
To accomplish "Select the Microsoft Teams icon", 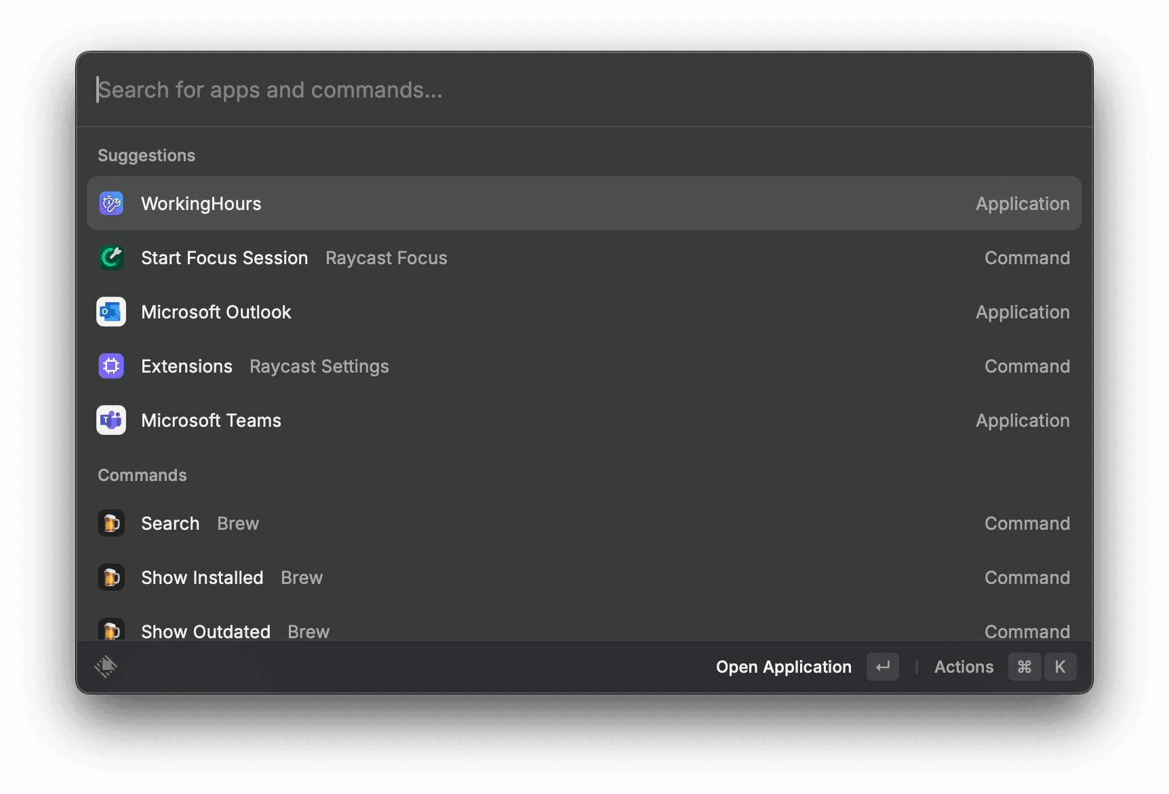I will (x=111, y=420).
